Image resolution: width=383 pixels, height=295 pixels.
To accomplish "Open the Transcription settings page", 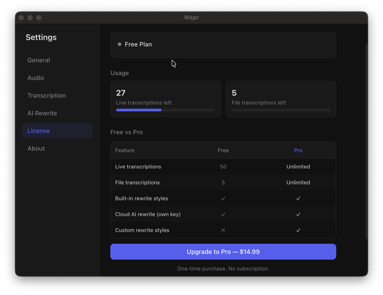I will click(x=46, y=96).
